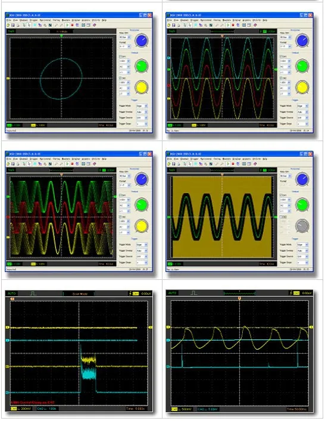The image size is (325, 421).
Task: Turn the green CH1 knob in the four-sine-wave window
Action: tap(302, 66)
